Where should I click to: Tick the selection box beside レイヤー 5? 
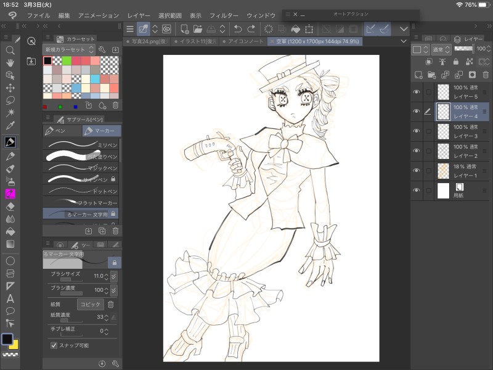[x=428, y=92]
